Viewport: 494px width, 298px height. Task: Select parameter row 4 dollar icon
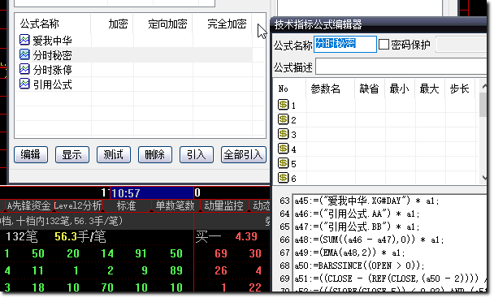coord(283,149)
